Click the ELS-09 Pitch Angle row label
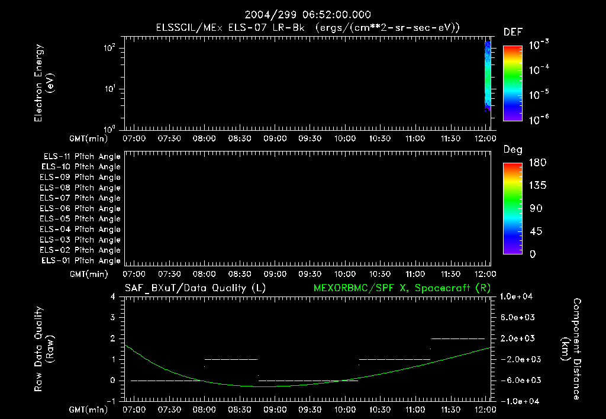 [80, 178]
